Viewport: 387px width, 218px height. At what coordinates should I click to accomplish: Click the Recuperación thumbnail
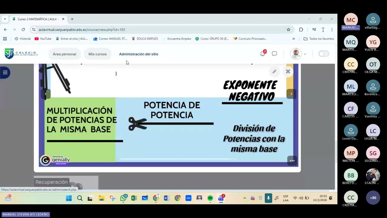point(66,183)
